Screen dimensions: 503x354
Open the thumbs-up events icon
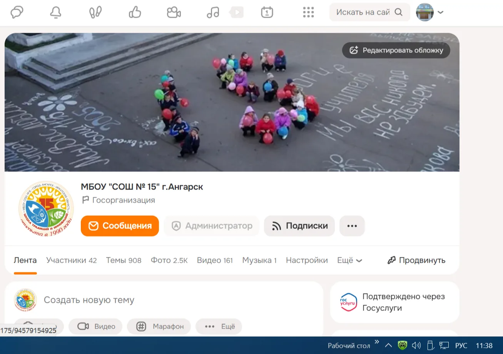[135, 12]
